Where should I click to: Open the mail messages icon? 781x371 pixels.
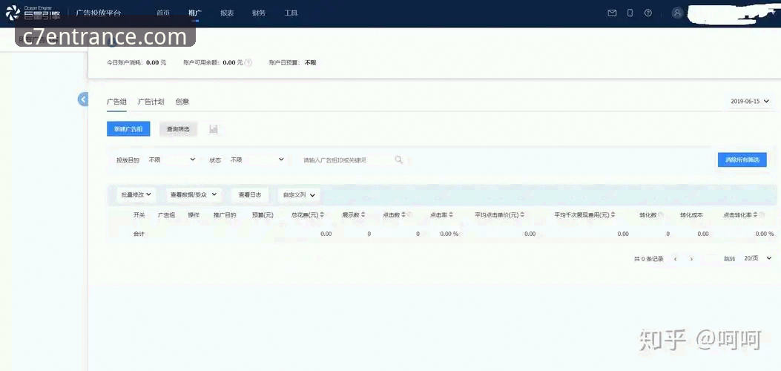[612, 13]
